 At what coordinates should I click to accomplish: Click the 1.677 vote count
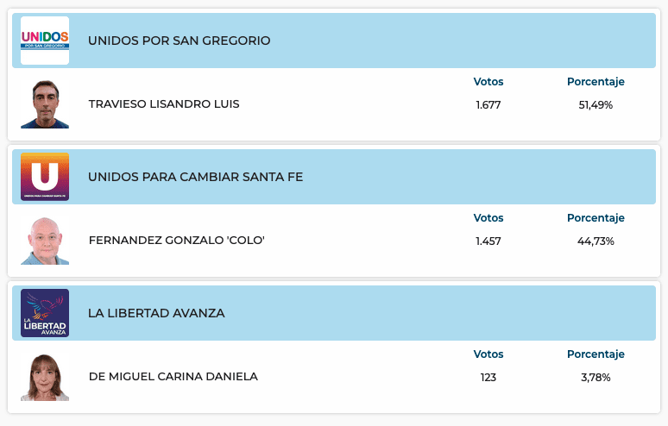pyautogui.click(x=488, y=105)
